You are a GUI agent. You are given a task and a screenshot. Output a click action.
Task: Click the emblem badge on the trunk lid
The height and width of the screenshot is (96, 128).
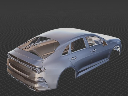18,59
